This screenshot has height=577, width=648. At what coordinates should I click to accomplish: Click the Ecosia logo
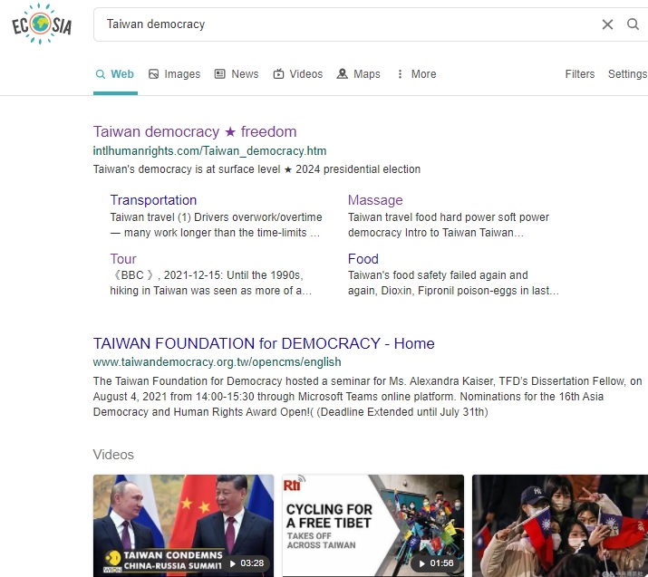(42, 24)
